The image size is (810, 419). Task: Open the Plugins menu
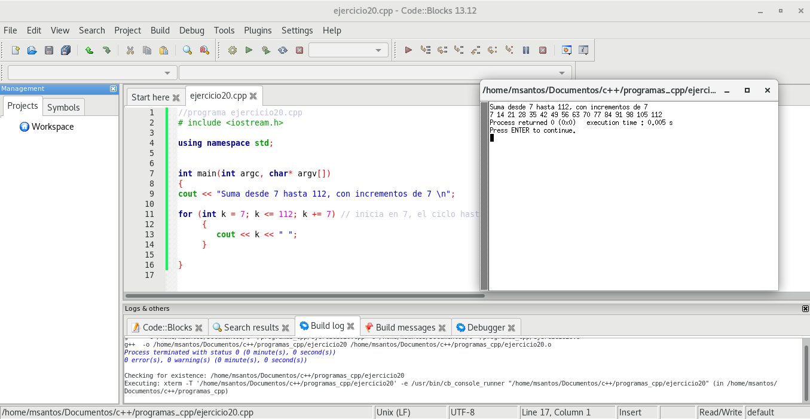258,30
